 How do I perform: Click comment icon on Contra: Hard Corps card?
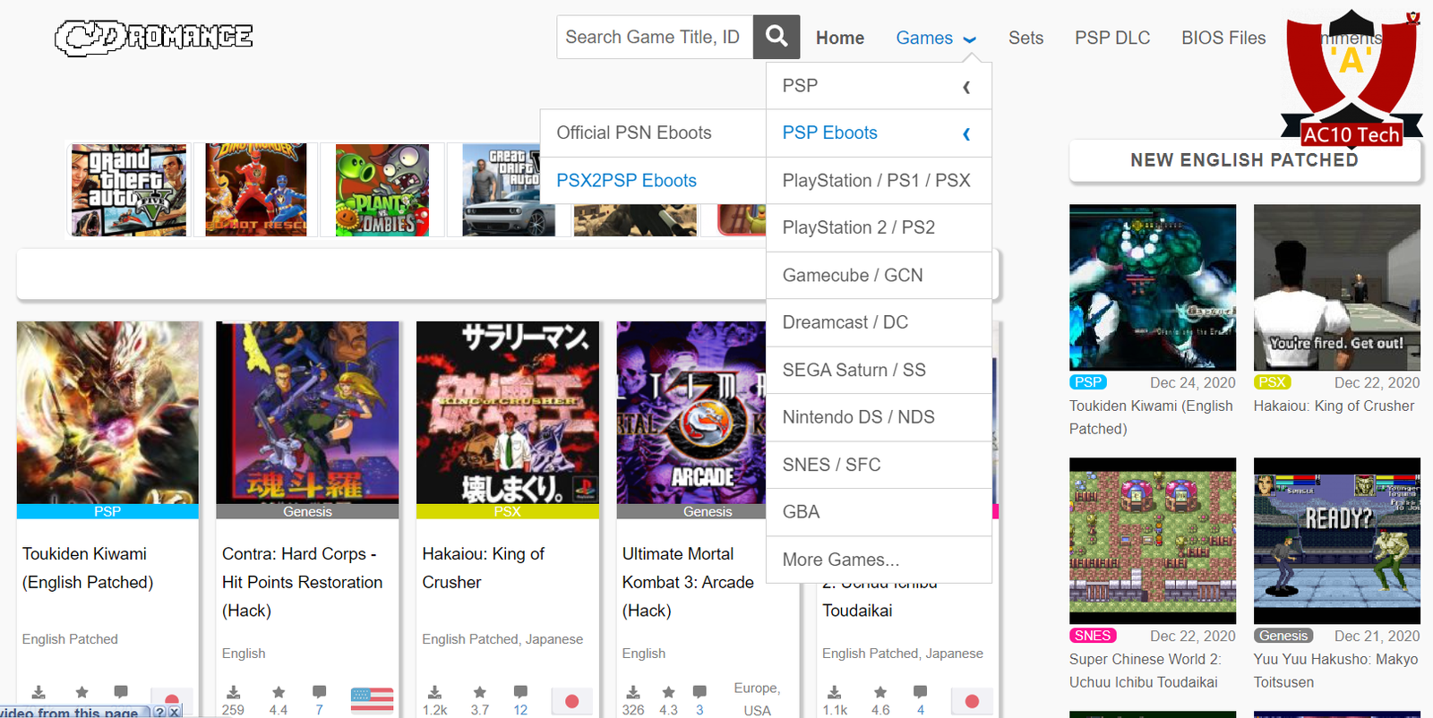pyautogui.click(x=319, y=692)
